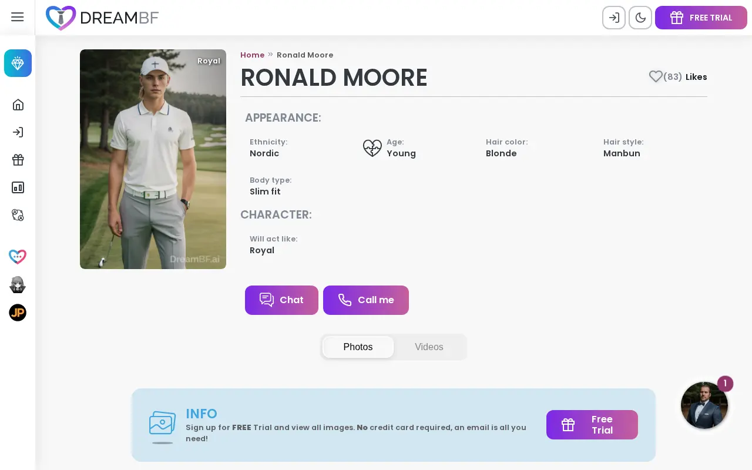Click the Ronald Moore breadcrumb text

pyautogui.click(x=305, y=55)
